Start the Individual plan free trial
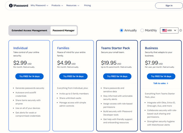This screenshot has height=133, width=183. click(x=29, y=76)
